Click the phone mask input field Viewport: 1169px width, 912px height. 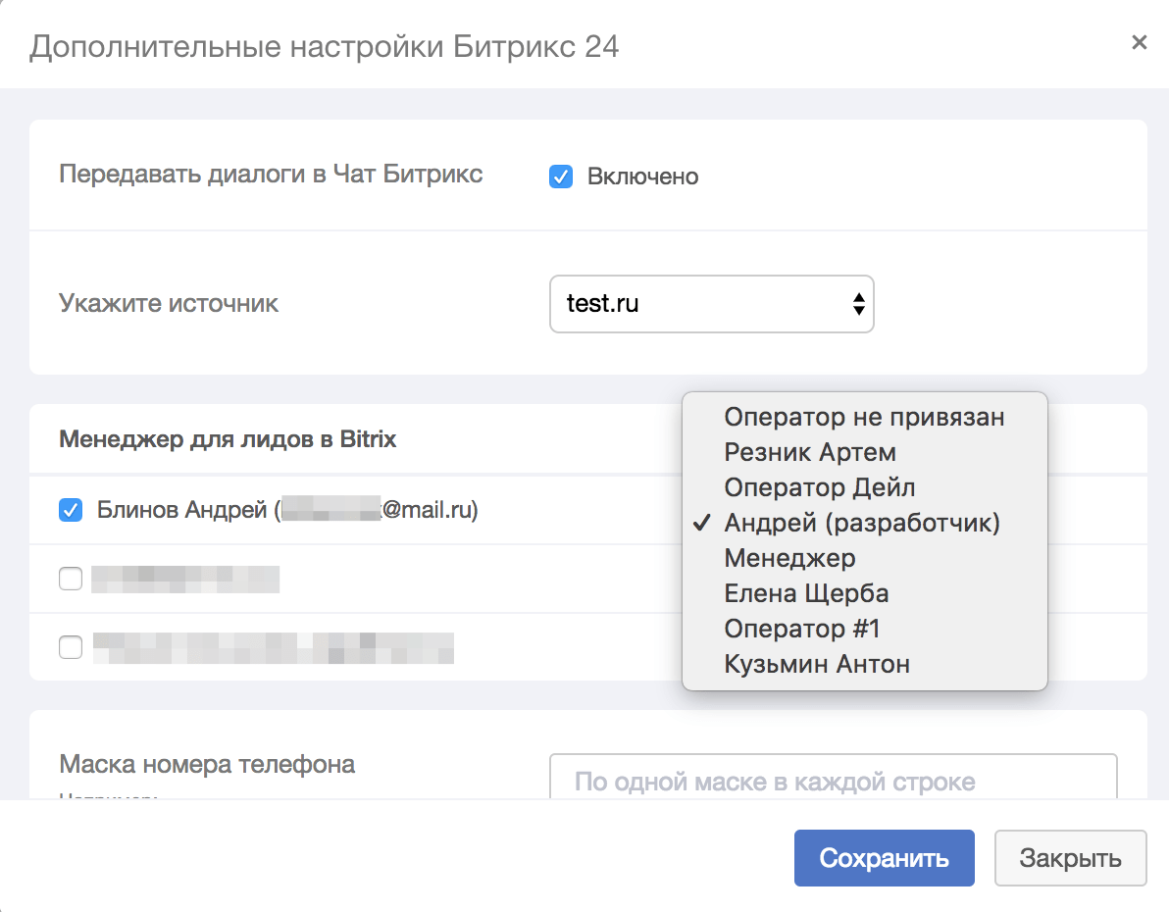[x=833, y=777]
